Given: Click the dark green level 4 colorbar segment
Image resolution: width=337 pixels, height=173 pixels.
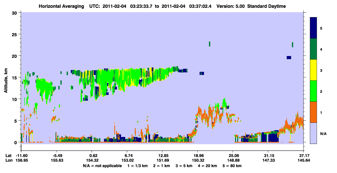Looking at the screenshot, I should point(313,49).
